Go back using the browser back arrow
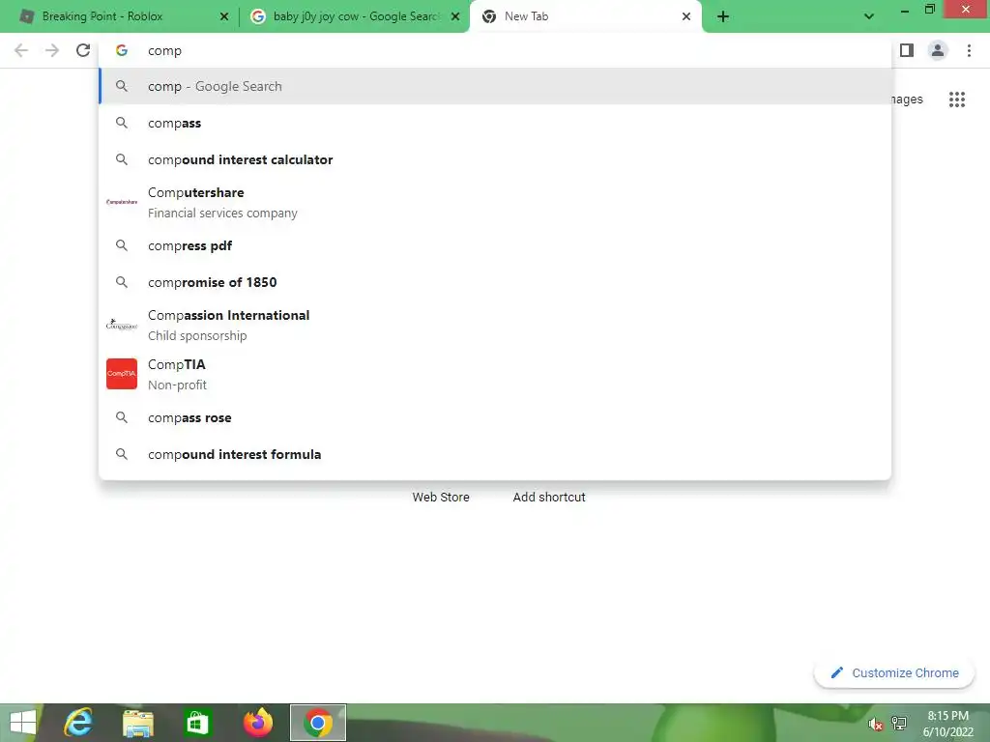 [x=21, y=50]
